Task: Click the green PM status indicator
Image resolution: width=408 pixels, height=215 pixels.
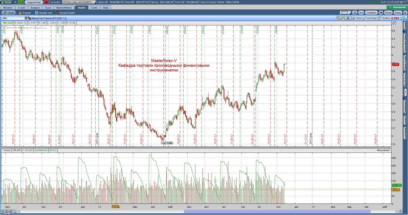Action: point(21,2)
